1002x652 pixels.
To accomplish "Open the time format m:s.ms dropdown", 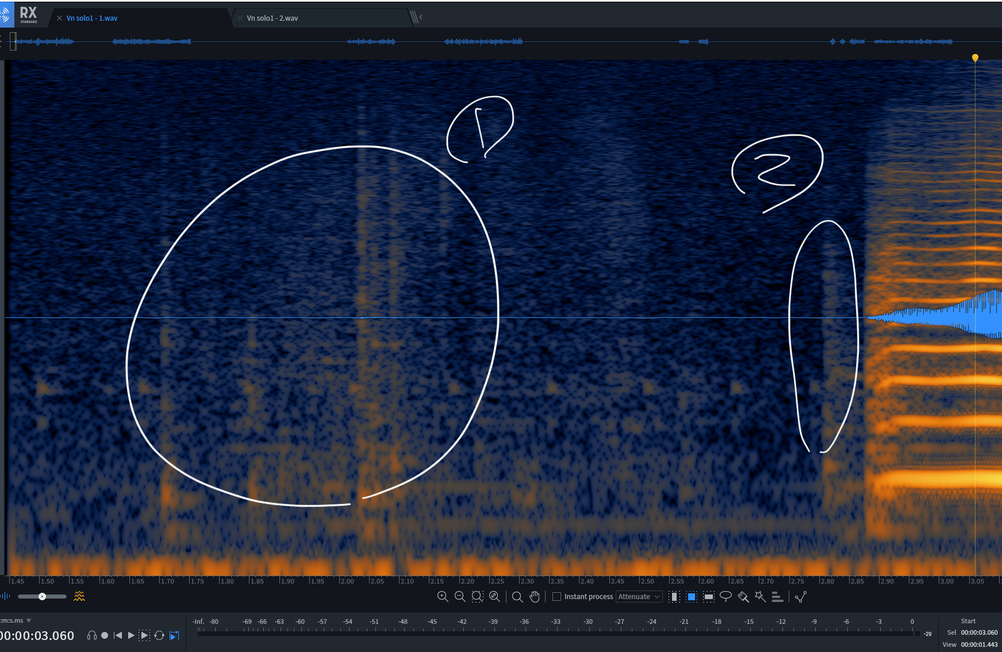I will 29,621.
